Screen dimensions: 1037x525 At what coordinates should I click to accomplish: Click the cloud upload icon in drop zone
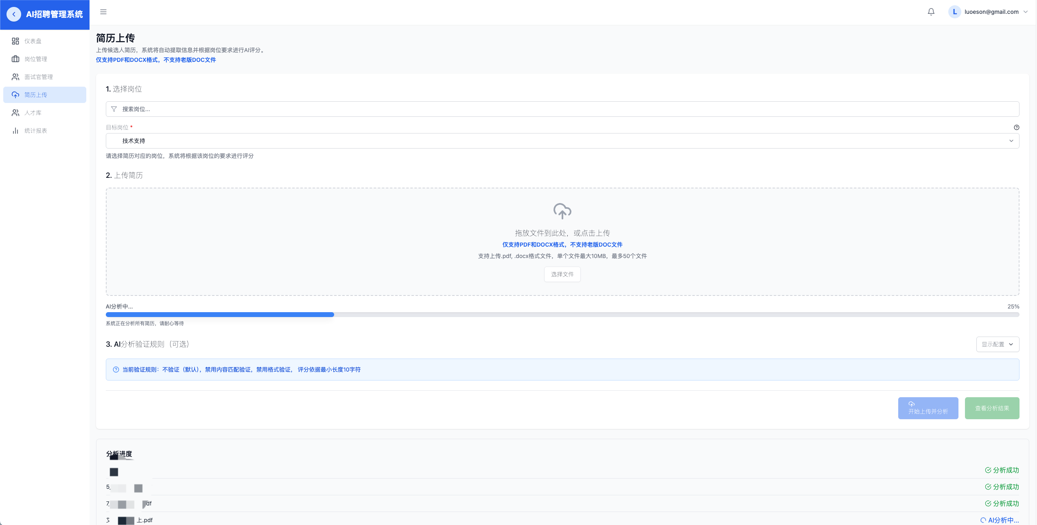[562, 211]
